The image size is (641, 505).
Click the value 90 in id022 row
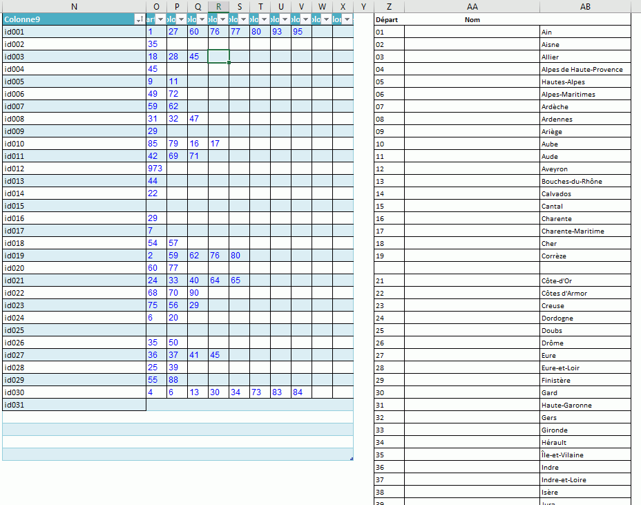(x=198, y=293)
